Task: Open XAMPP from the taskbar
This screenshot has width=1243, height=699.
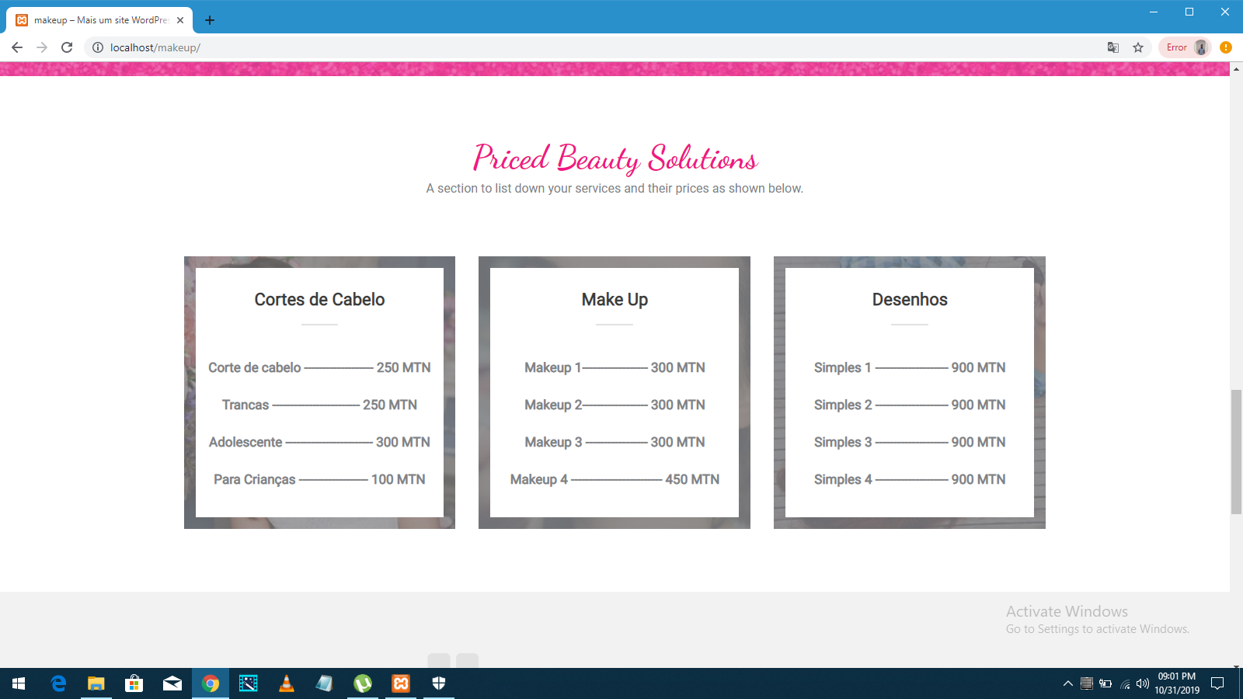Action: [401, 683]
